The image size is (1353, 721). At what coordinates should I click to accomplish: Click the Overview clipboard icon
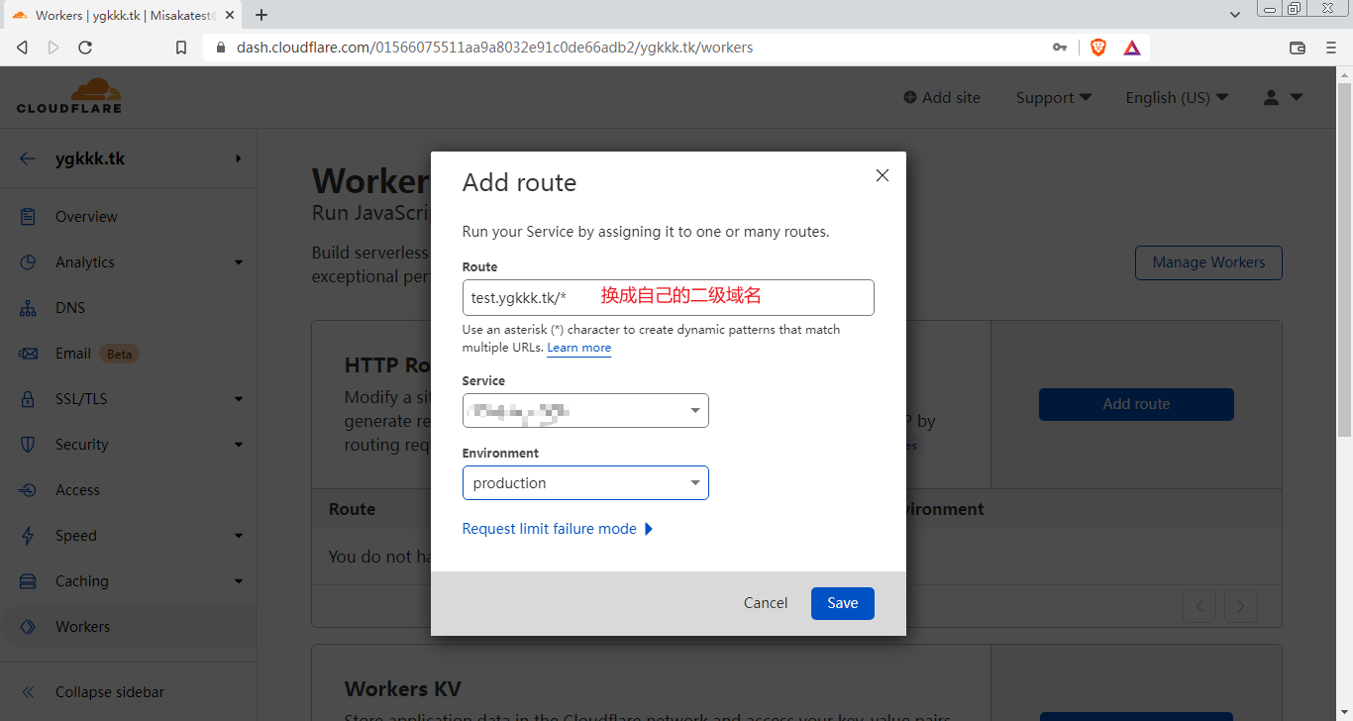[28, 217]
